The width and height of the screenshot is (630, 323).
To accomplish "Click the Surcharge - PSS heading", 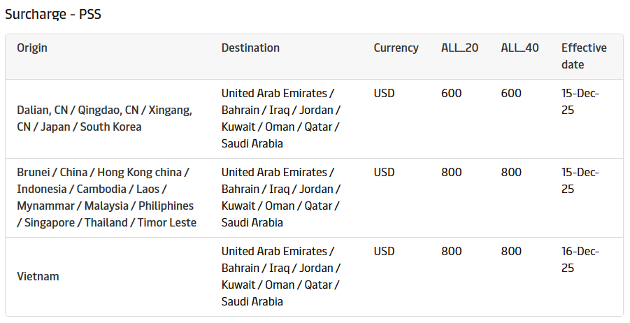I will point(53,14).
